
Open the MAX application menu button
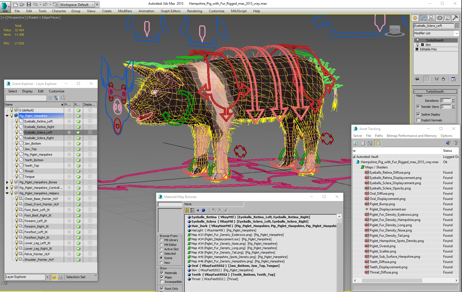[x=5, y=7]
